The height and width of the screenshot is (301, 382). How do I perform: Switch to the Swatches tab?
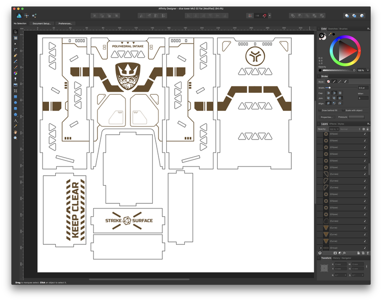pos(333,29)
